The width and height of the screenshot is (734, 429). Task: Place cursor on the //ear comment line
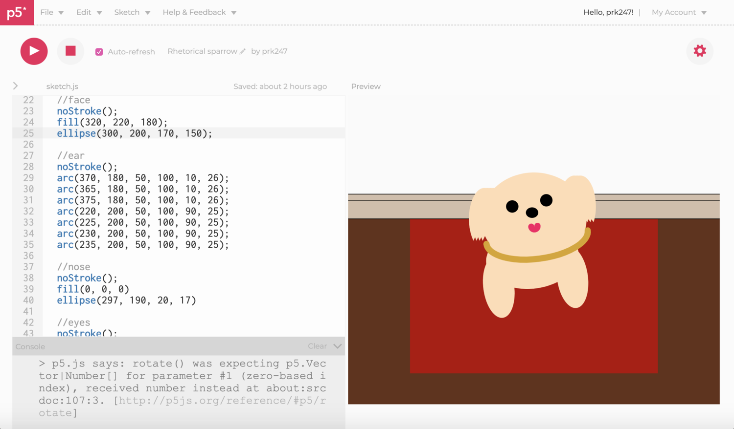coord(70,155)
